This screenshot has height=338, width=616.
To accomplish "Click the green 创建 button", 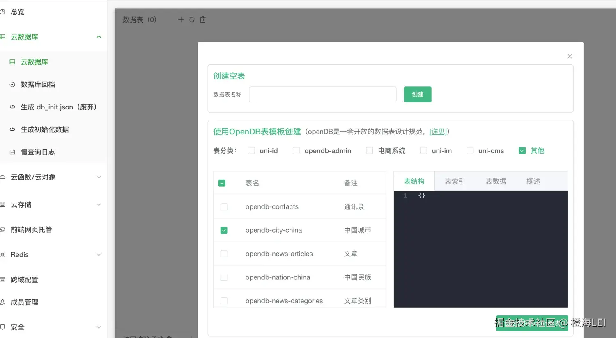I will pos(418,94).
